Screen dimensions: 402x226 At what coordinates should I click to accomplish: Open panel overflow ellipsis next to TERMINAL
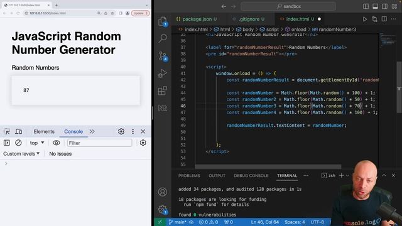(306, 176)
